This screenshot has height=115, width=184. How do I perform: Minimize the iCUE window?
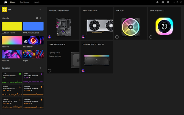[x=174, y=2]
